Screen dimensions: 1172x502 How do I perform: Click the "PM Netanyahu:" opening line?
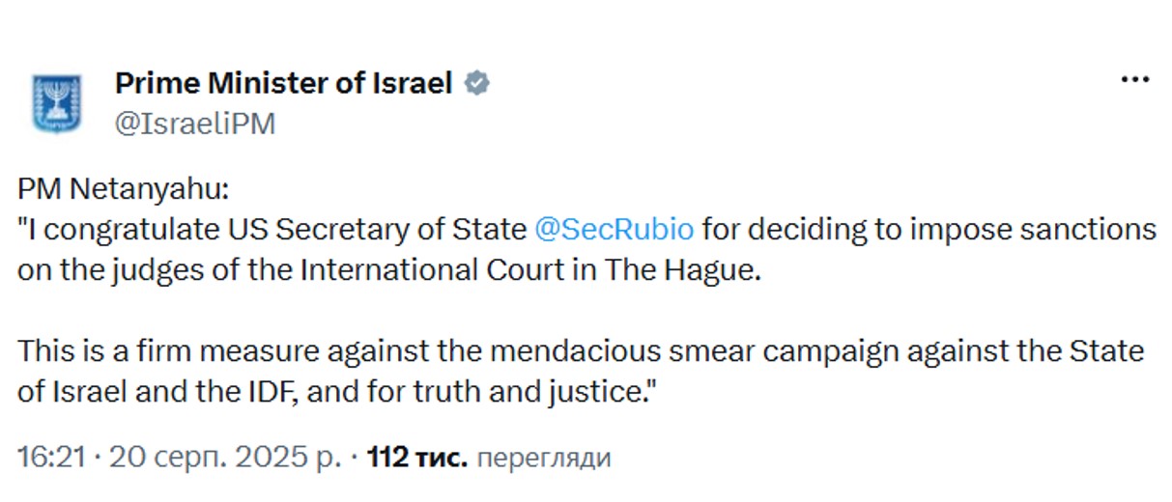[x=123, y=190]
